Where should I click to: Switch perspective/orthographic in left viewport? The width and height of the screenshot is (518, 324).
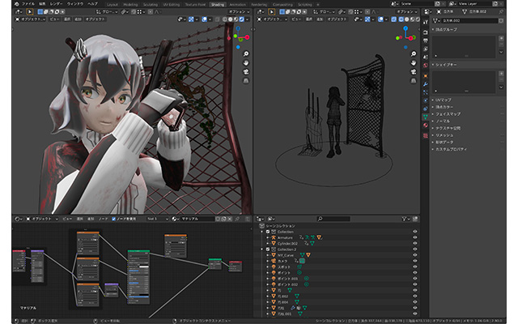pos(246,81)
